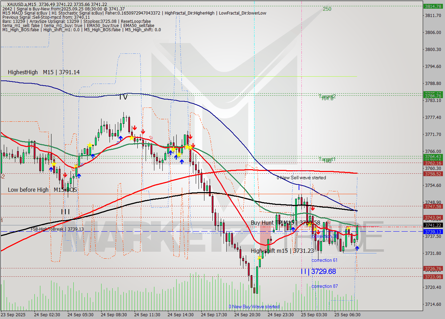The height and width of the screenshot is (319, 445).
Task: Click the blue buy arrow under the rightmost candle
Action: 357,249
